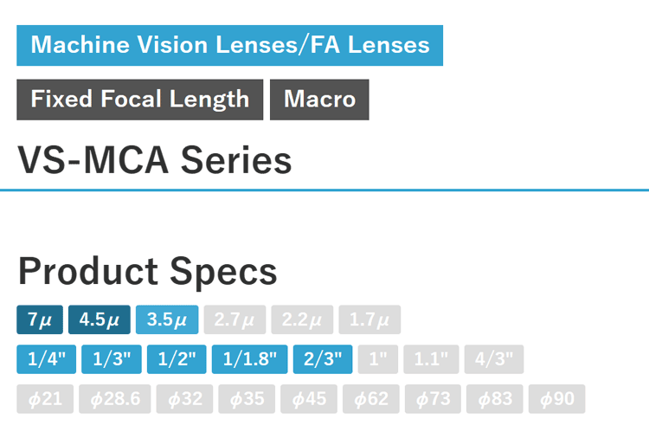Click the greyed 2.7μ pixel badge

(235, 319)
